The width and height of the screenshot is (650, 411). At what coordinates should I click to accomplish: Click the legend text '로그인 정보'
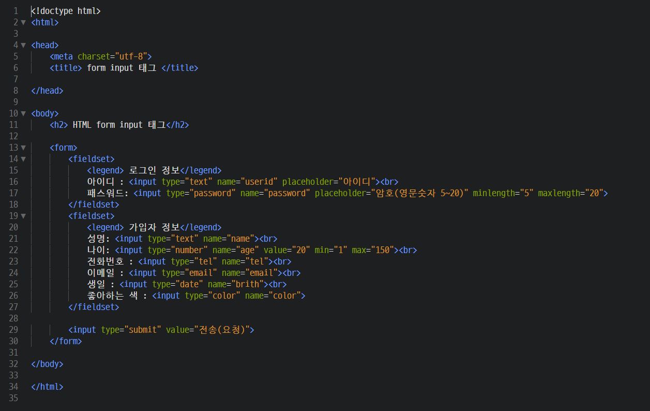click(x=154, y=170)
